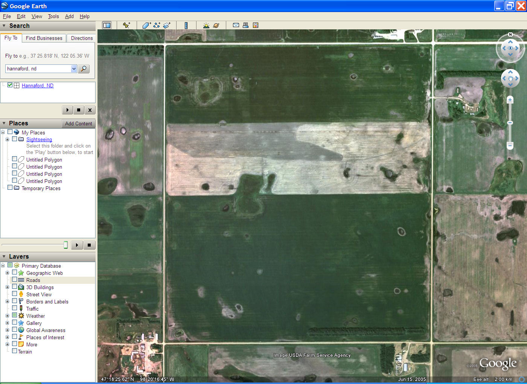The width and height of the screenshot is (527, 384).
Task: Click the North indicator on compass ring
Action: coord(510,35)
